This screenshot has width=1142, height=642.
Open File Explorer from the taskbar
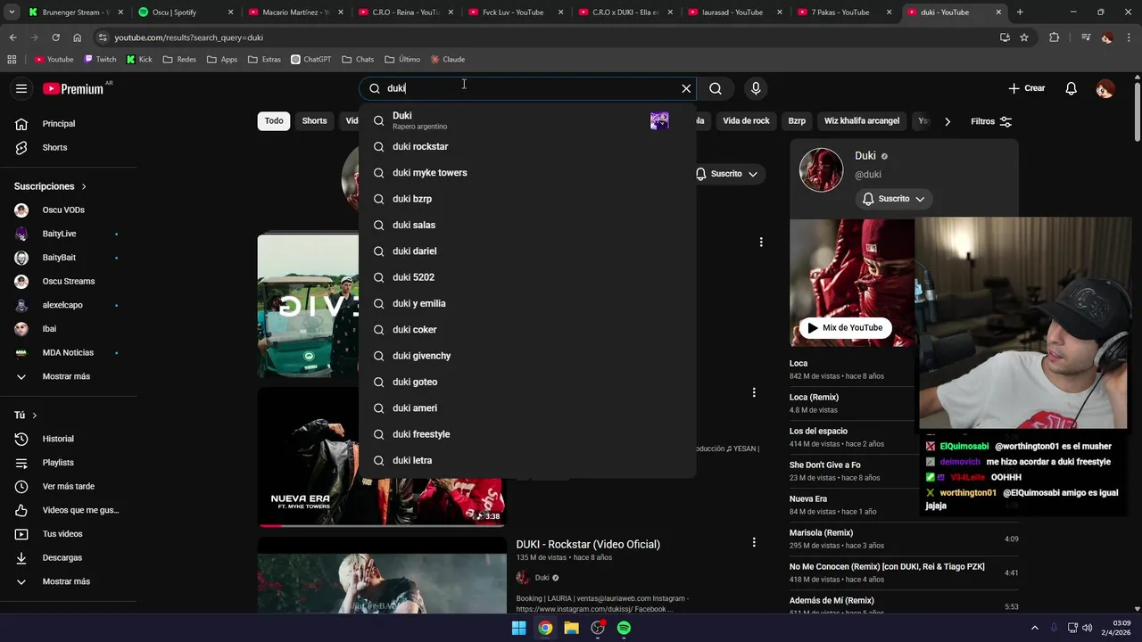(x=571, y=628)
